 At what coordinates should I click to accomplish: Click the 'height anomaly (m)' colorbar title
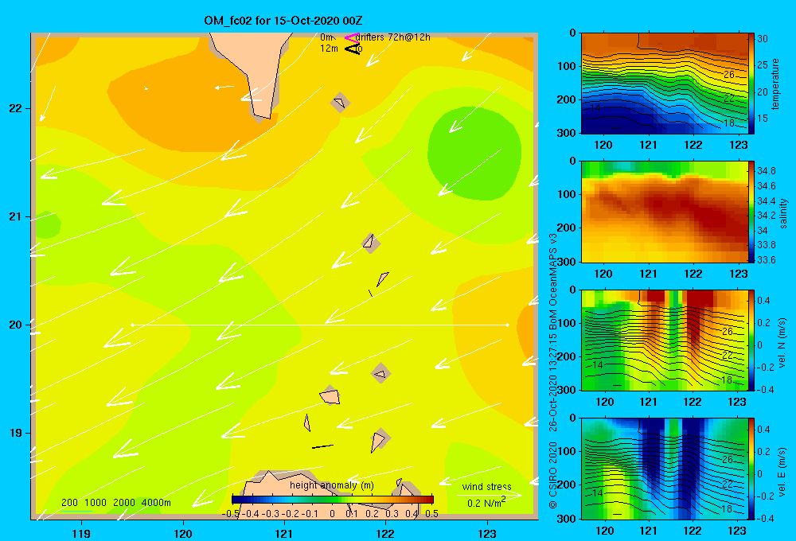click(332, 485)
